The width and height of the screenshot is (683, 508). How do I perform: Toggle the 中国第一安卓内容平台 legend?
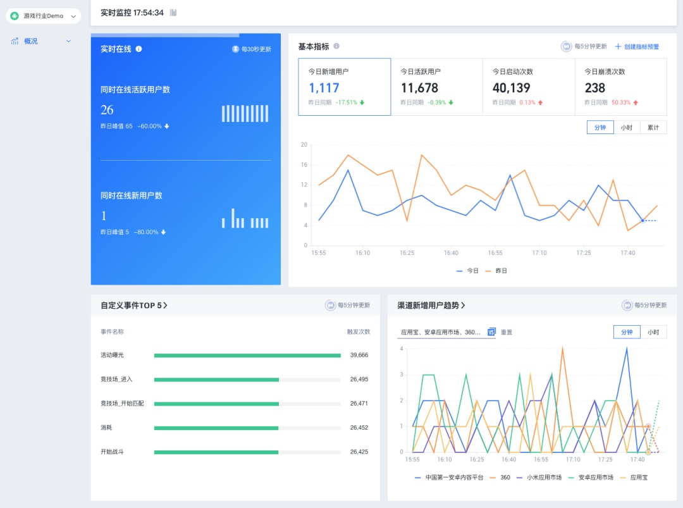pyautogui.click(x=448, y=478)
